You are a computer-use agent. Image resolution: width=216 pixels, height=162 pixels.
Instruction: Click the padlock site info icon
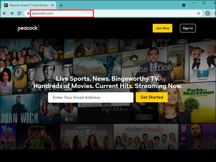28,13
